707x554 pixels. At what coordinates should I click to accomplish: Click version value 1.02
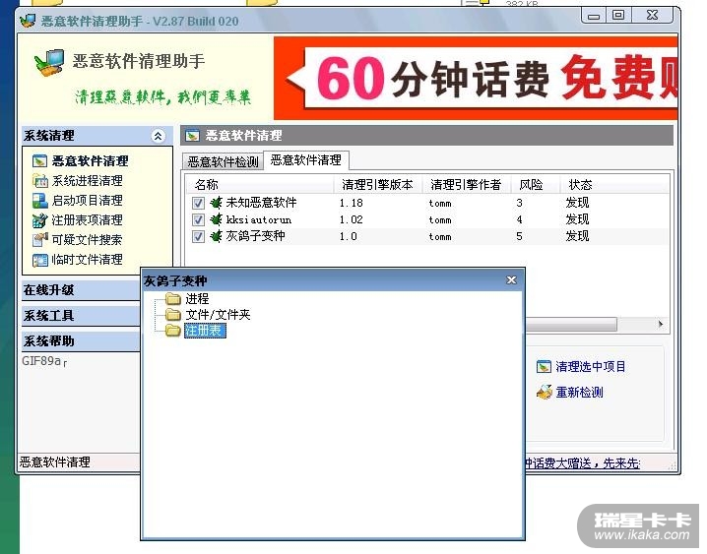click(x=352, y=219)
